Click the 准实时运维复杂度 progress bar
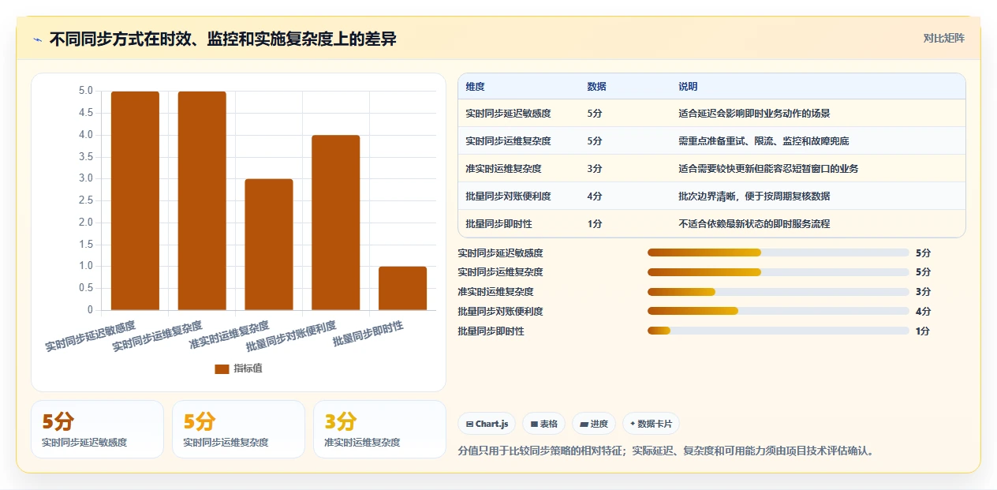 (x=779, y=292)
